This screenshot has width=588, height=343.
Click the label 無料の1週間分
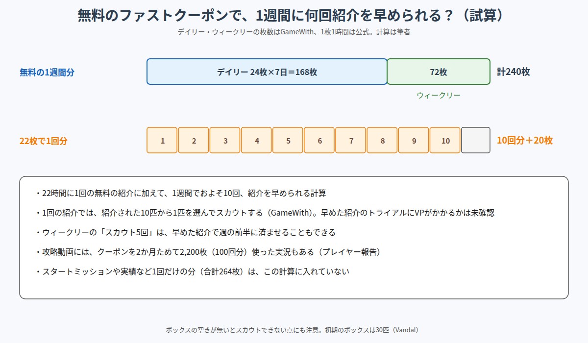coord(47,73)
